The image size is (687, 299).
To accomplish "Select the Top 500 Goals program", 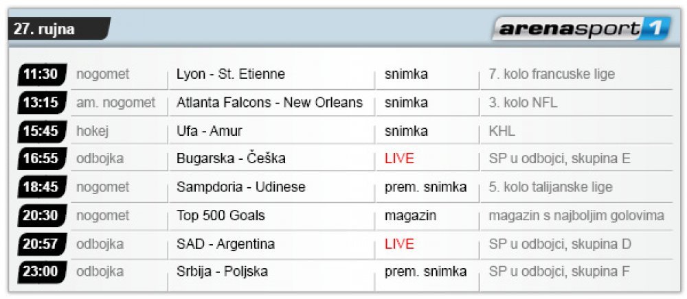I will click(221, 215).
